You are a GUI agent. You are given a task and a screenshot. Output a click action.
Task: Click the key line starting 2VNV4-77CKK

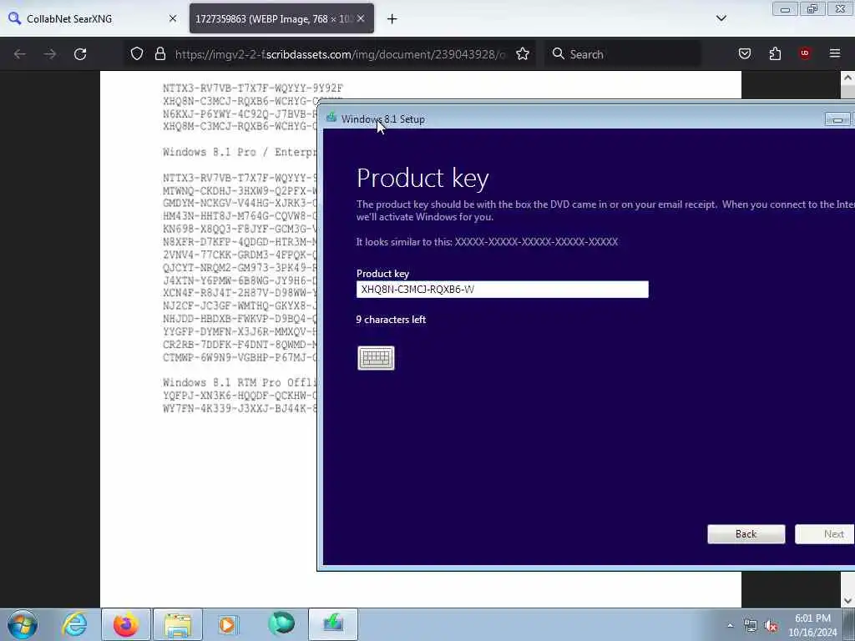tap(240, 255)
